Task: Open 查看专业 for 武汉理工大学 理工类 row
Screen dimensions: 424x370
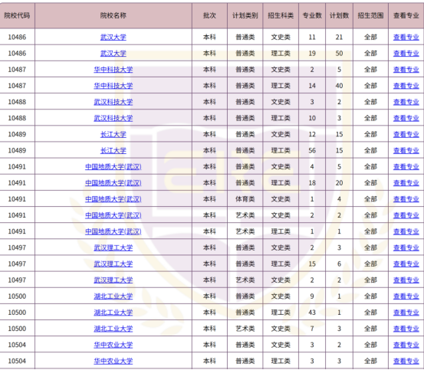Action: click(406, 264)
